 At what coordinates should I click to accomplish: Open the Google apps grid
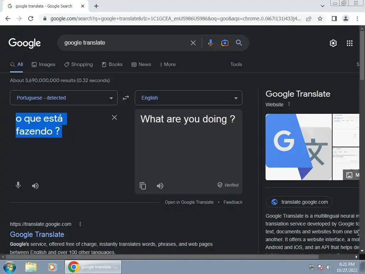click(x=350, y=43)
